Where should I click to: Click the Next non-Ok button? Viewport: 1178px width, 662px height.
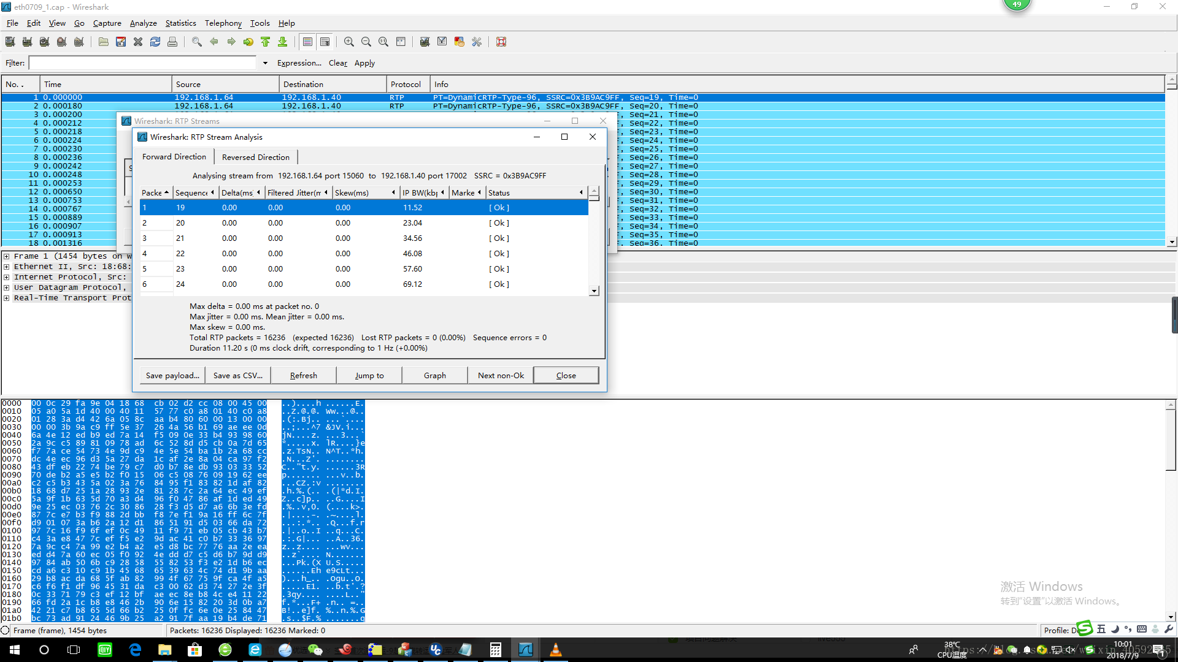[x=501, y=375]
